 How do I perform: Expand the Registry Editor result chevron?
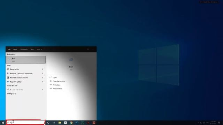coord(43,82)
